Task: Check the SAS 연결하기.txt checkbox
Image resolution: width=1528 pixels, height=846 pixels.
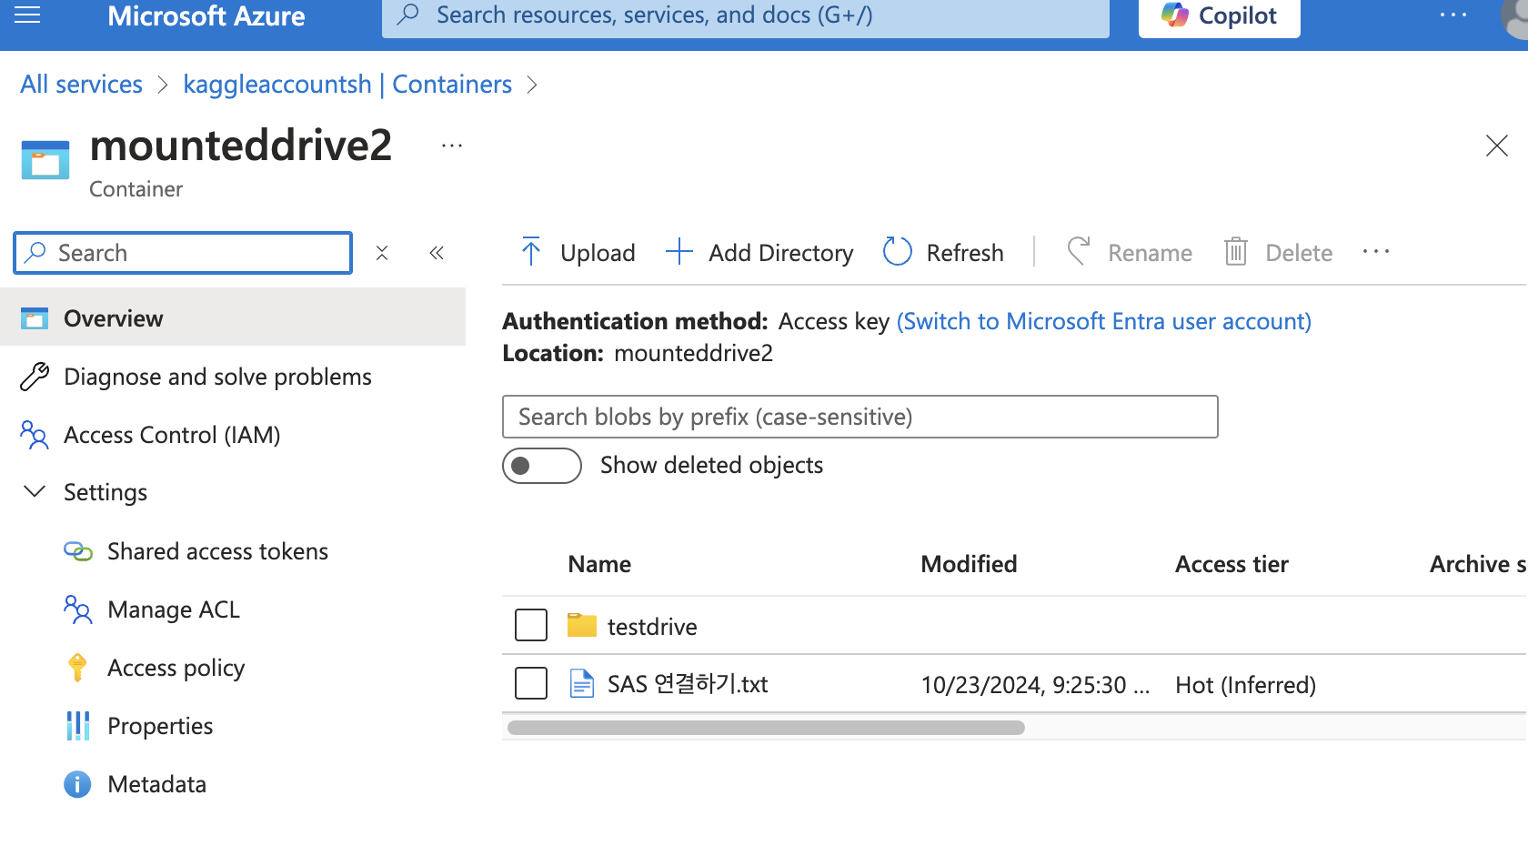Action: 531,683
